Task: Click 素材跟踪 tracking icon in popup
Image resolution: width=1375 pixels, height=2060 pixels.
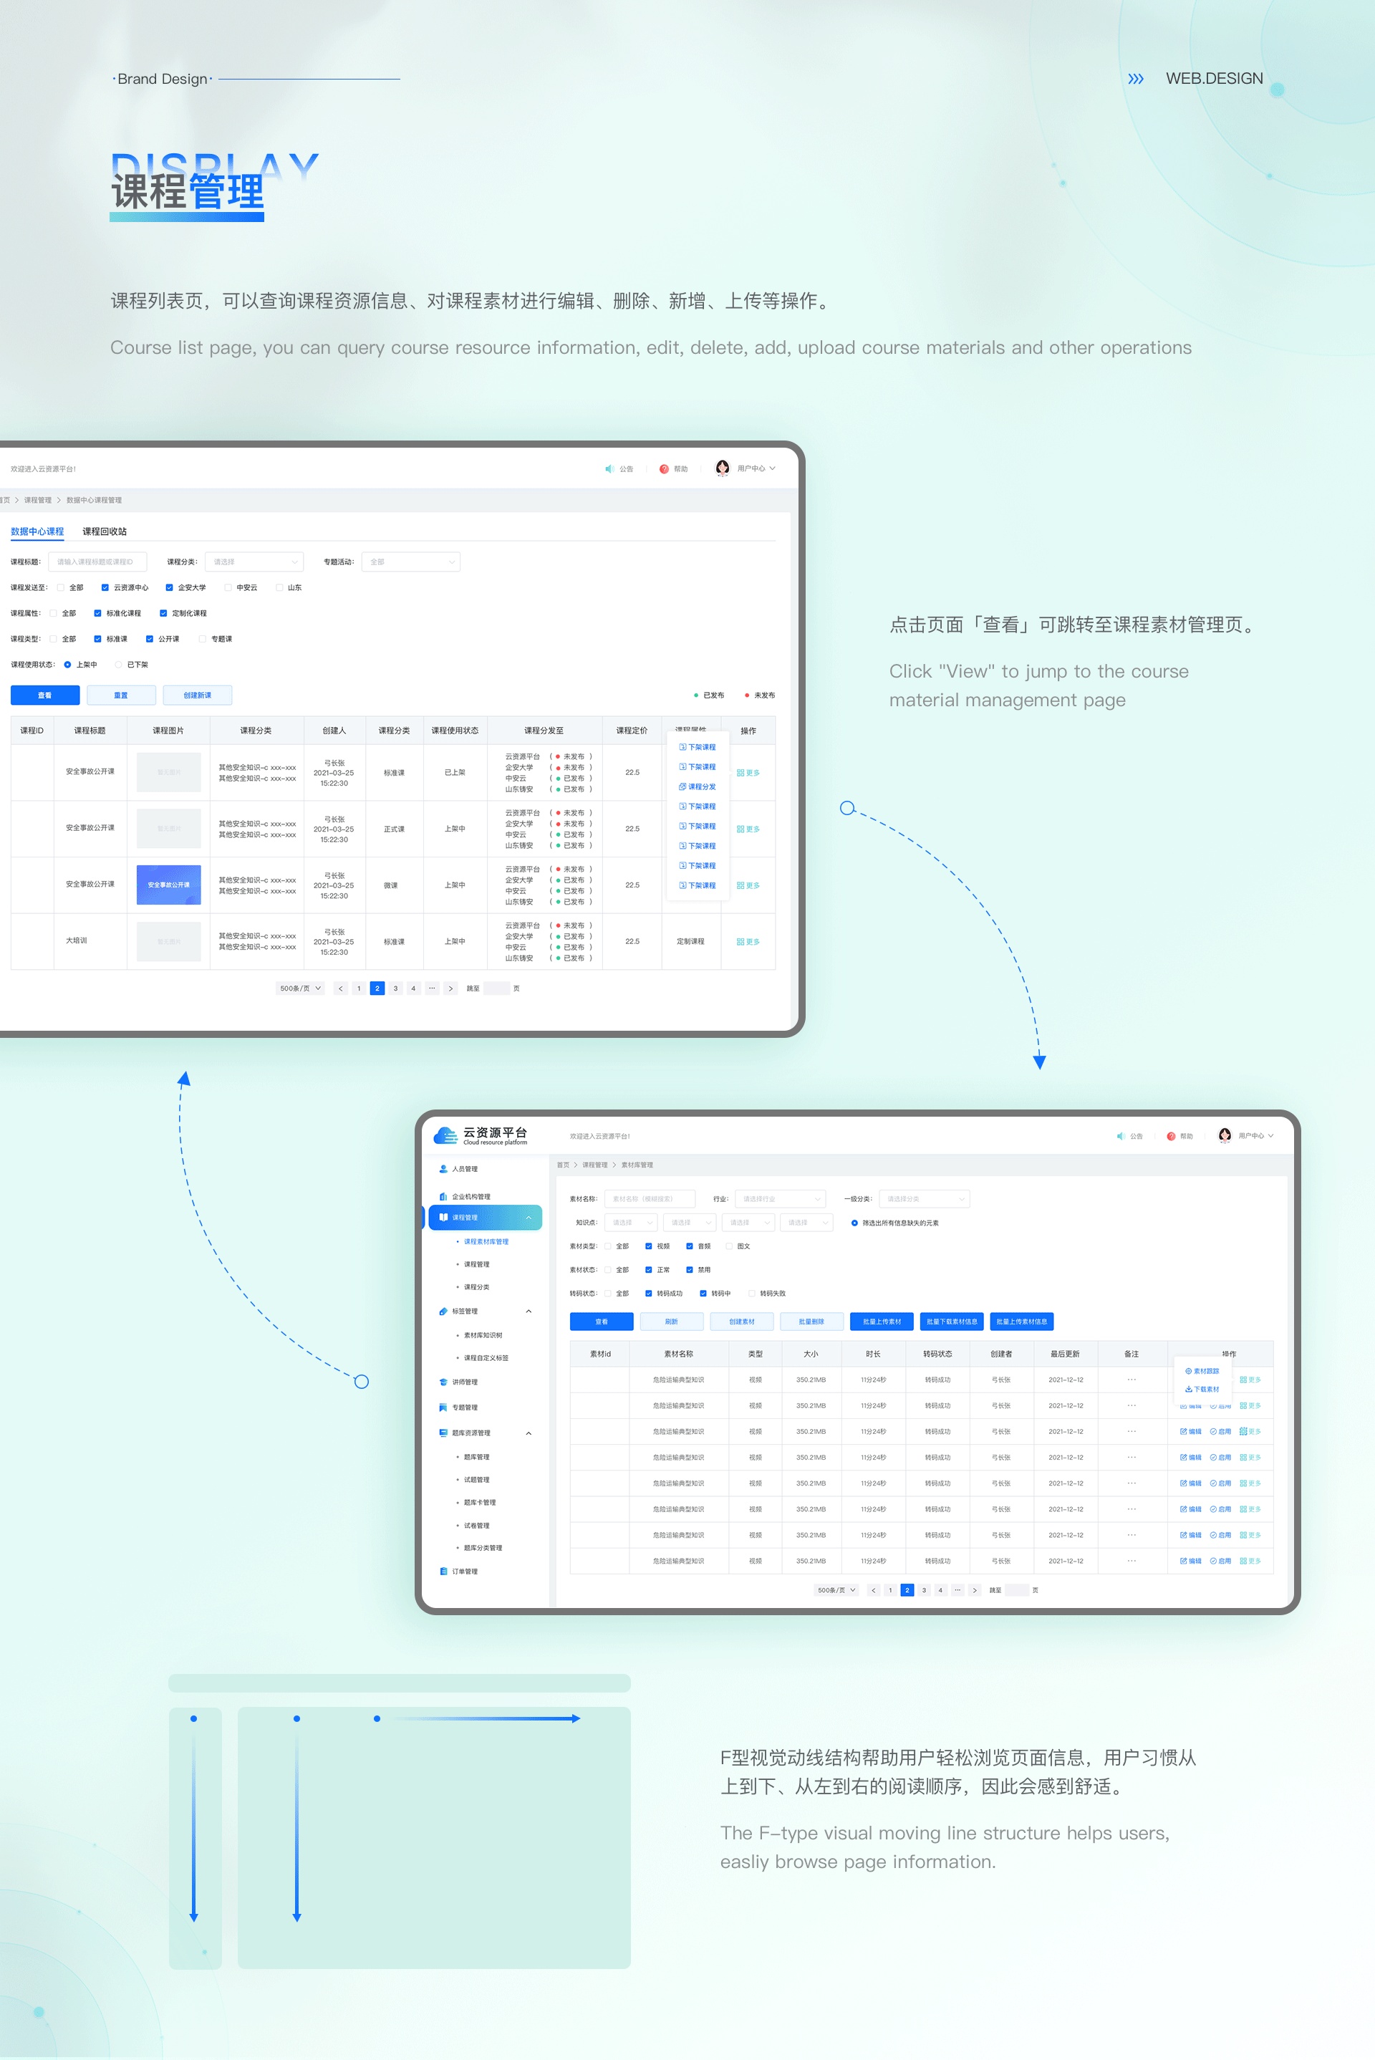Action: [x=1188, y=1371]
